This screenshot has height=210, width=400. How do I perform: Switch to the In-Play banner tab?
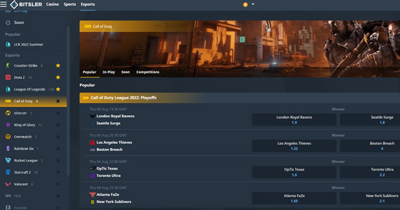click(109, 72)
